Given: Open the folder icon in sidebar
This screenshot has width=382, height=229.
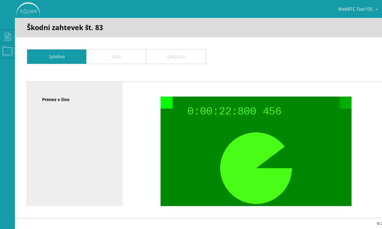Looking at the screenshot, I should click(x=7, y=51).
